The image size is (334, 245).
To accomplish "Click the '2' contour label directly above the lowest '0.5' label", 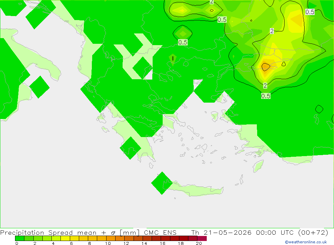I will [265, 86].
